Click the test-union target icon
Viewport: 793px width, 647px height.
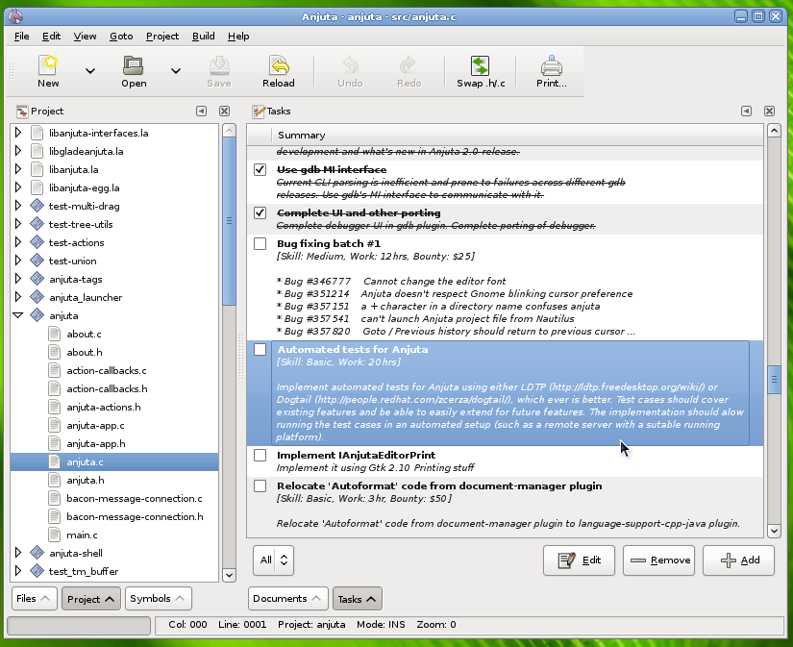click(37, 261)
